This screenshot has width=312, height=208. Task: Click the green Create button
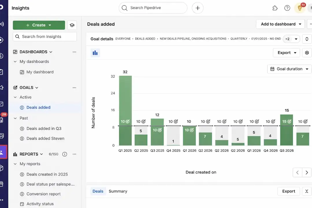point(39,25)
